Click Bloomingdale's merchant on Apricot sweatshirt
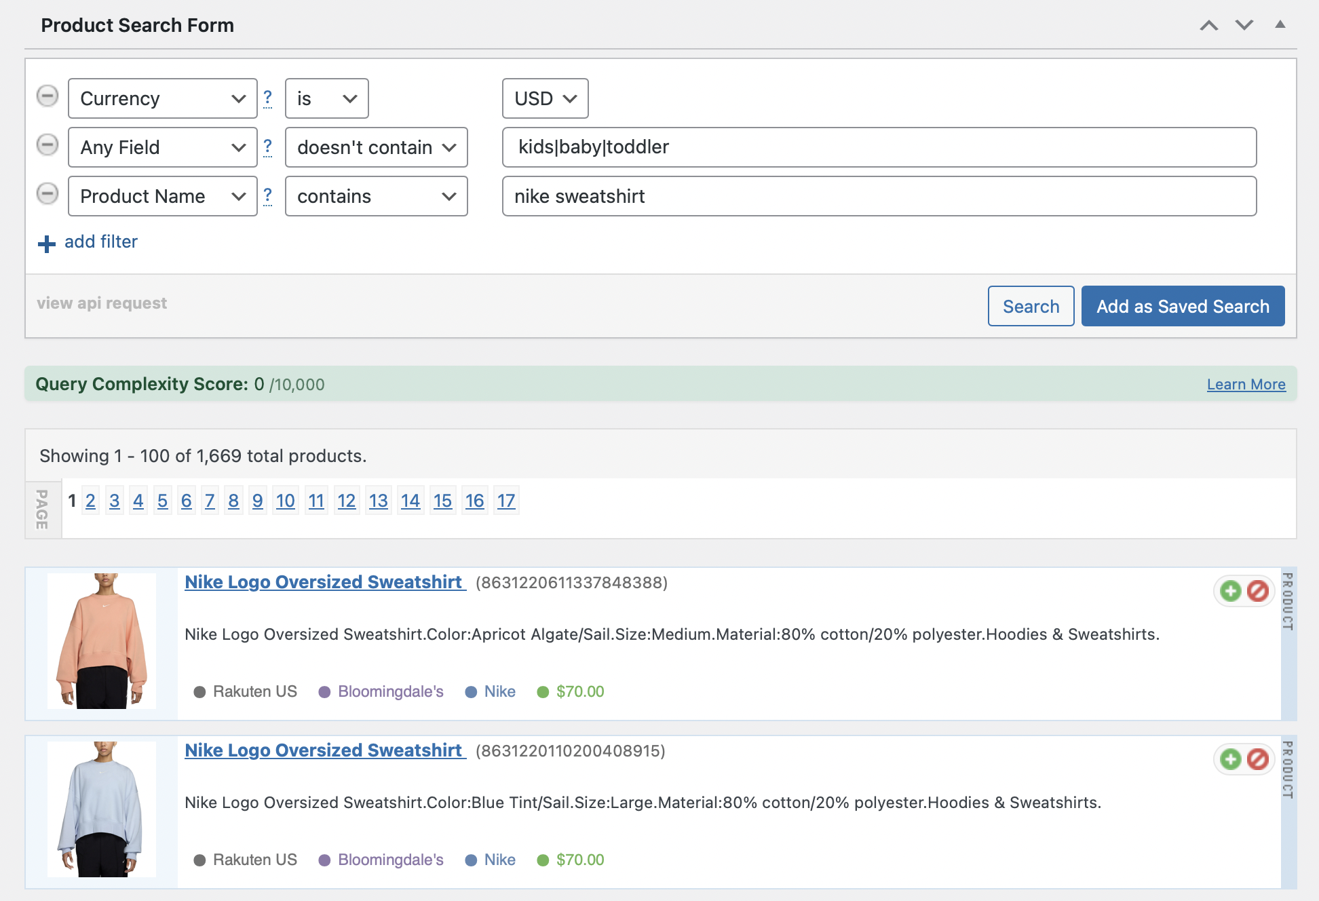1319x901 pixels. 391,691
